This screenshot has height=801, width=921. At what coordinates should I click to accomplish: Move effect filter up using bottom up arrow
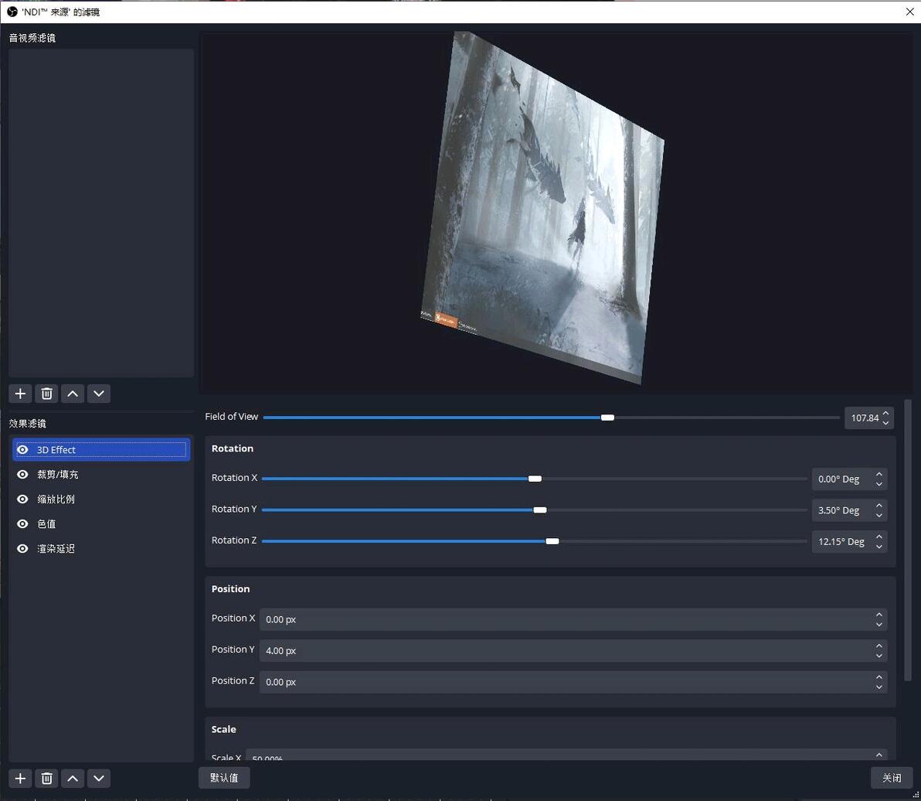pyautogui.click(x=73, y=778)
